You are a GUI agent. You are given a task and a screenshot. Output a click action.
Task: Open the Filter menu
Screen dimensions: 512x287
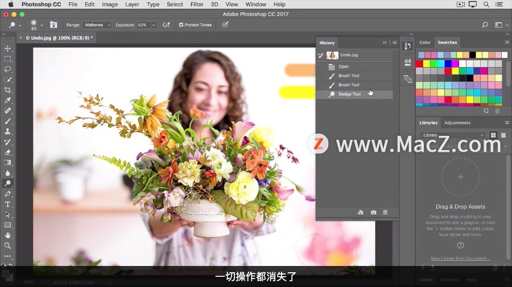[x=197, y=5]
